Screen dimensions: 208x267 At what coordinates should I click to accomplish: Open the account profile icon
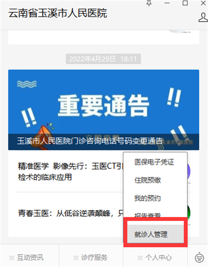[203, 18]
